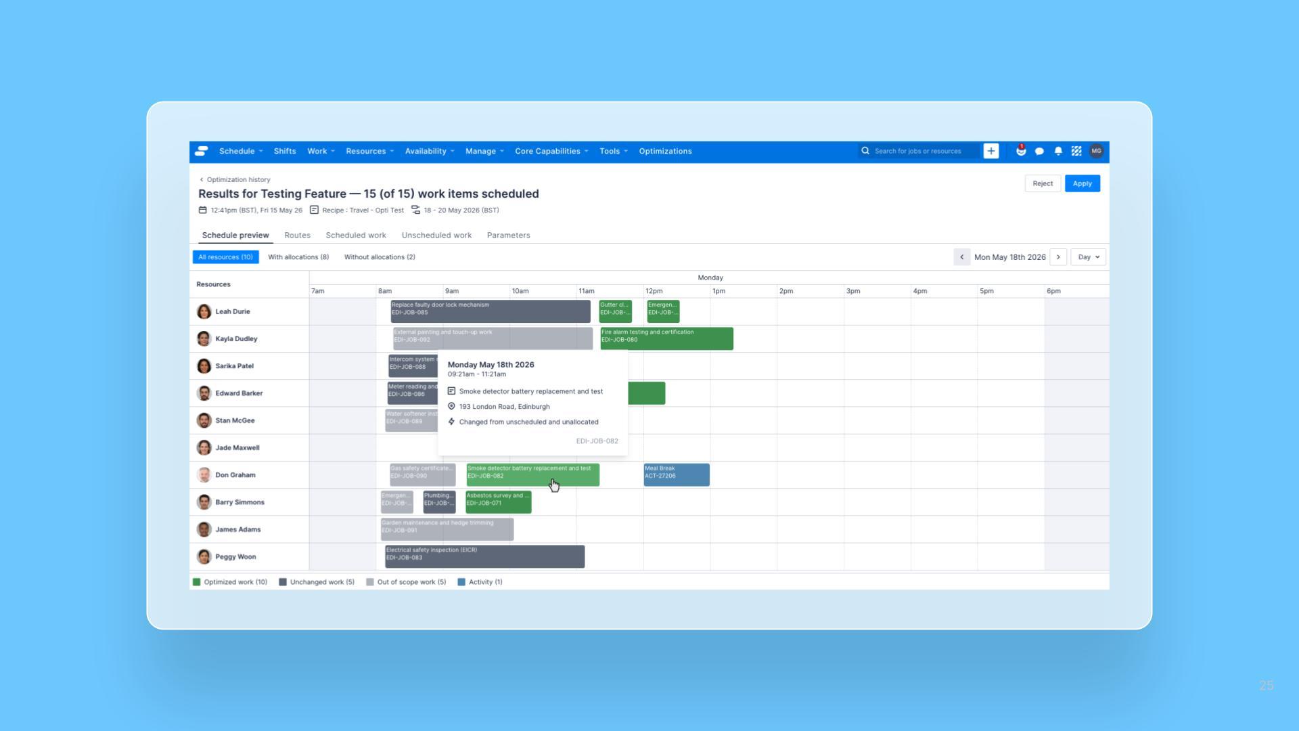This screenshot has width=1299, height=731.
Task: Click the mascot icon with red badge
Action: pyautogui.click(x=1021, y=151)
